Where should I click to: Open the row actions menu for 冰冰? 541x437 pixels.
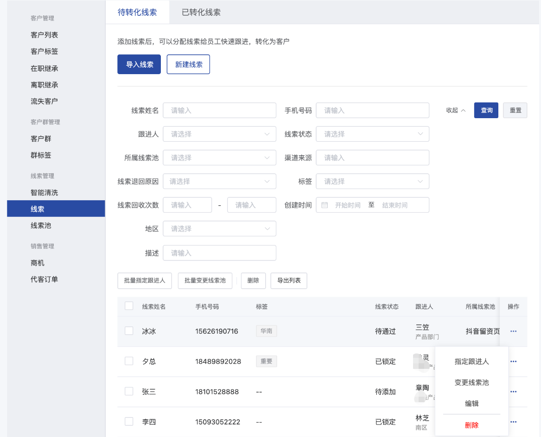tap(513, 331)
